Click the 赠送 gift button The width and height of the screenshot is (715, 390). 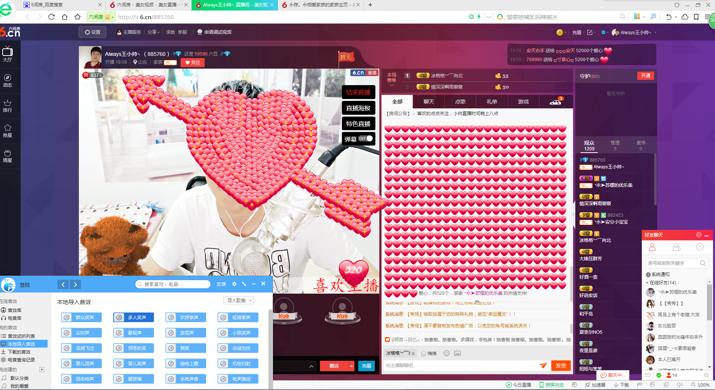click(334, 366)
